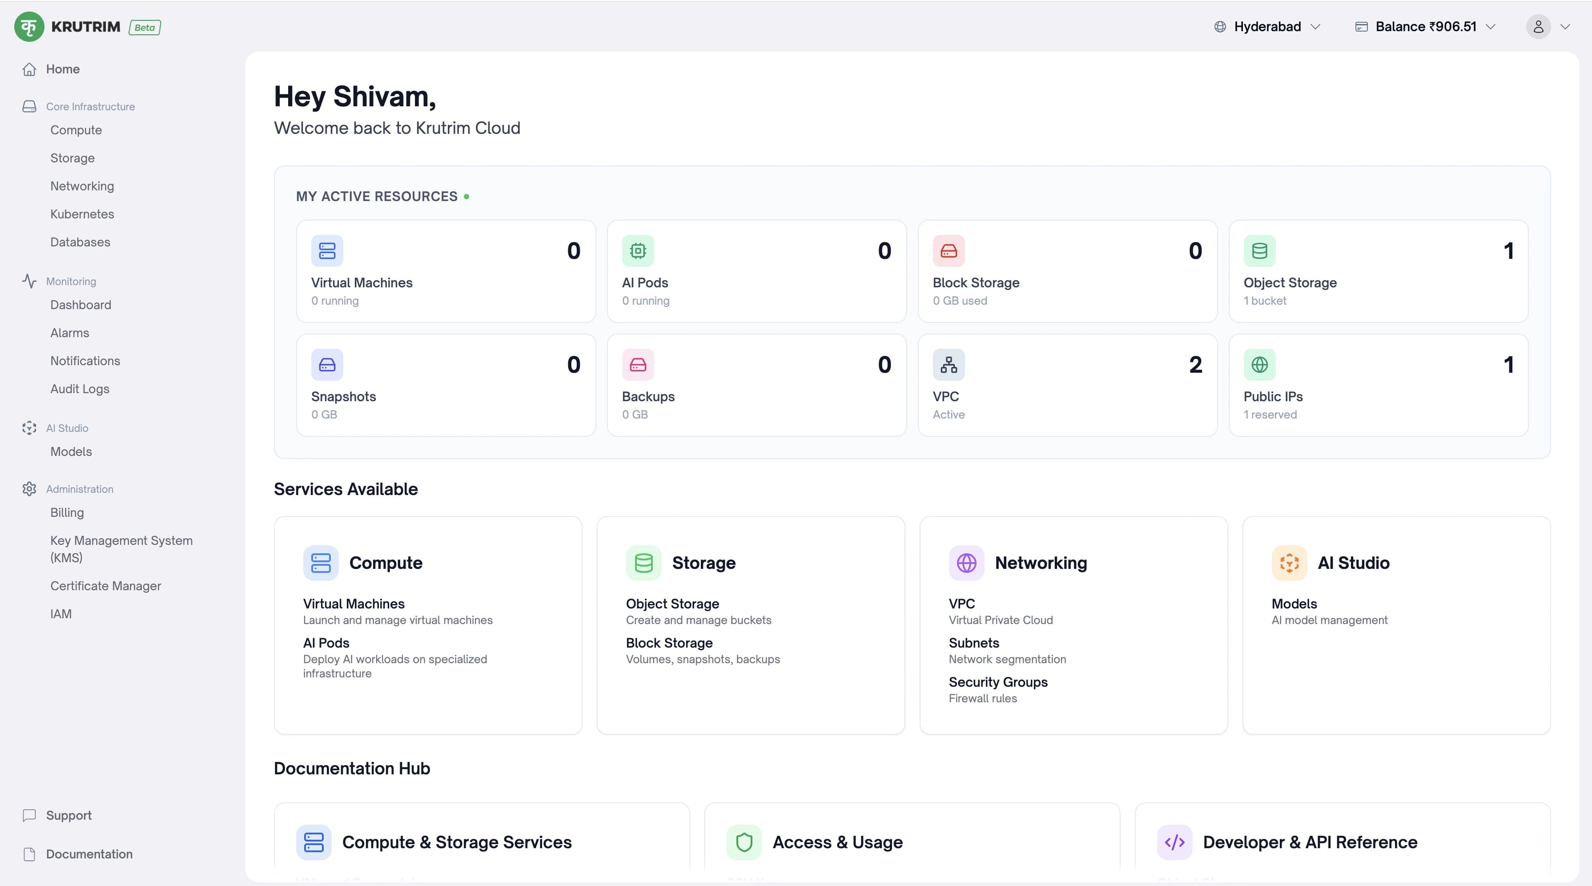Click the AI Pods chip icon

tap(638, 251)
